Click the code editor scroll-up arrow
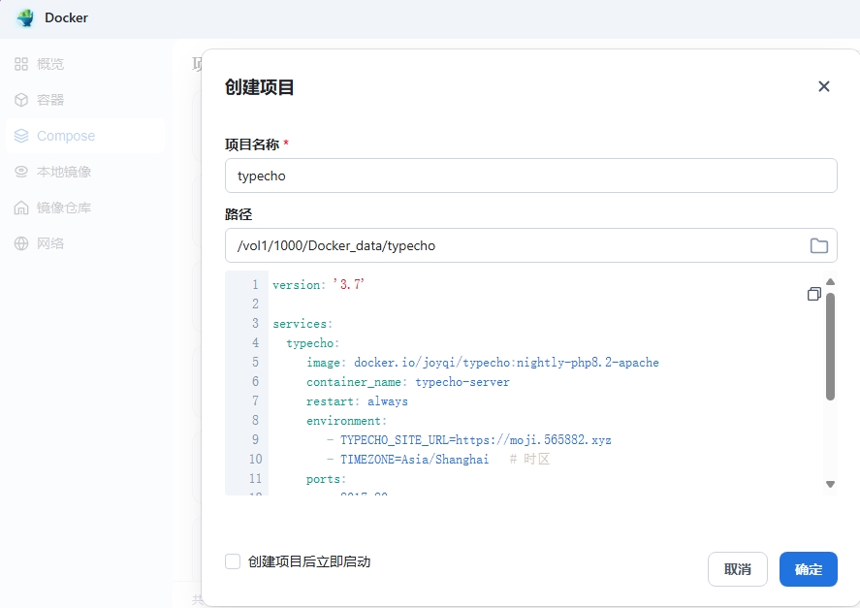860x608 pixels. click(x=830, y=281)
